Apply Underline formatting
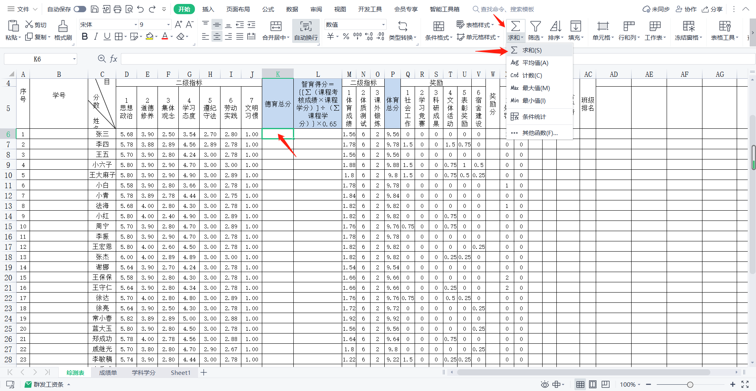756x391 pixels. click(x=107, y=37)
